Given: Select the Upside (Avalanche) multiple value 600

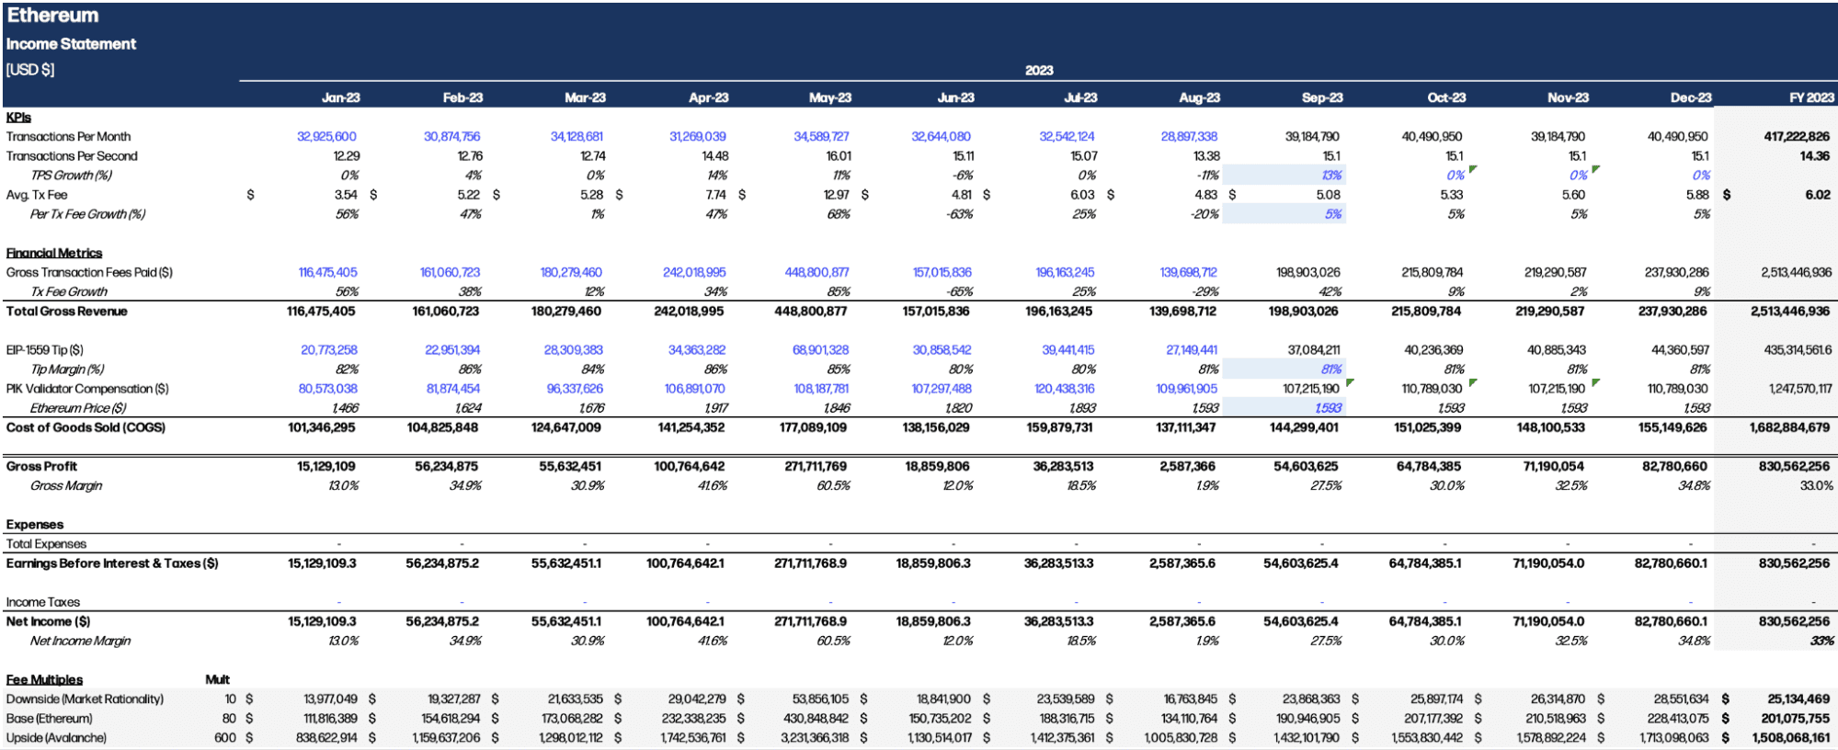Looking at the screenshot, I should point(225,738).
